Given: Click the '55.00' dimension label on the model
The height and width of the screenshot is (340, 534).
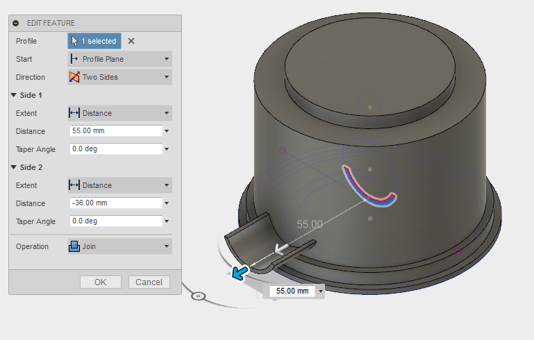Looking at the screenshot, I should (309, 224).
